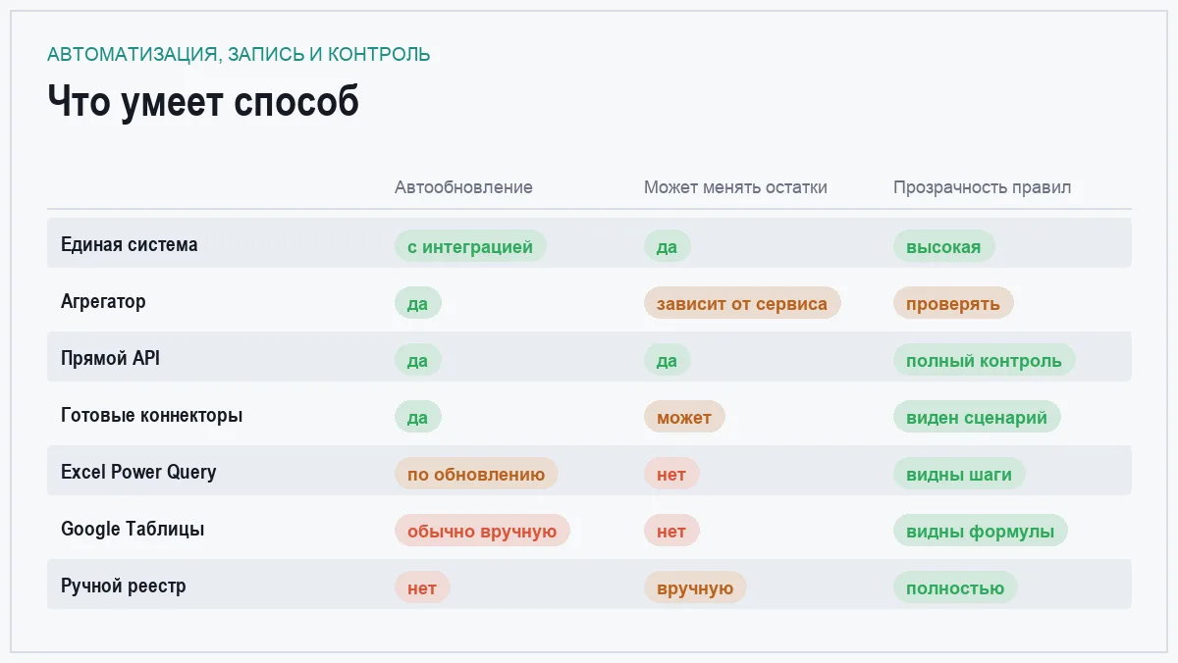Select the 'Google Таблицы' row label
The width and height of the screenshot is (1178, 663).
tap(133, 529)
